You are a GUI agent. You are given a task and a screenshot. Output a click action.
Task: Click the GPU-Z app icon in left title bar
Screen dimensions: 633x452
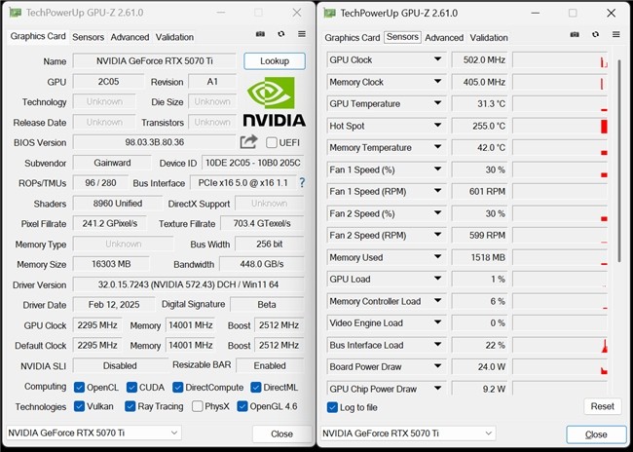coord(15,13)
